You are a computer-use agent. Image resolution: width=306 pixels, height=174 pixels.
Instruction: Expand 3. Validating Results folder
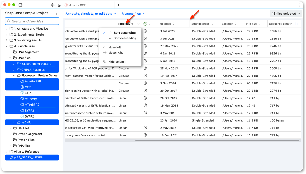coord(7,40)
